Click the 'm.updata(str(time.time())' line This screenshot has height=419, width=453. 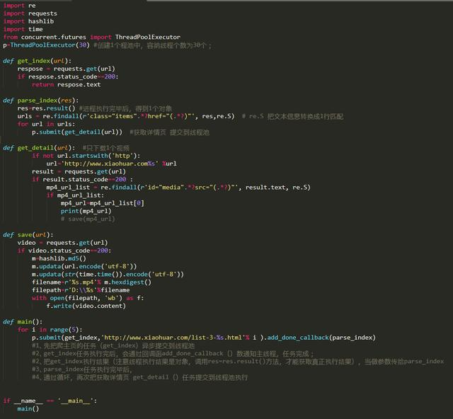108,274
